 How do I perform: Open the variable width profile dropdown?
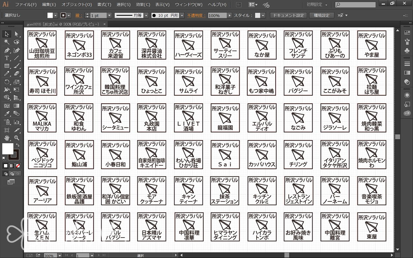146,15
